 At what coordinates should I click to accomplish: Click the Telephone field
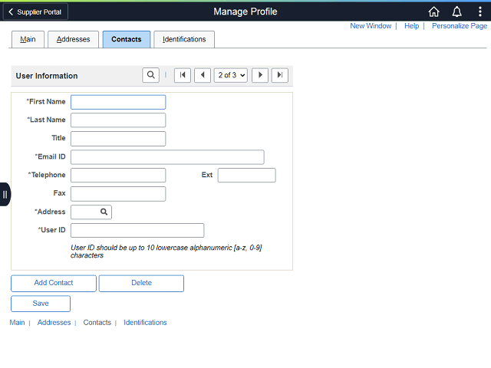[x=118, y=176]
